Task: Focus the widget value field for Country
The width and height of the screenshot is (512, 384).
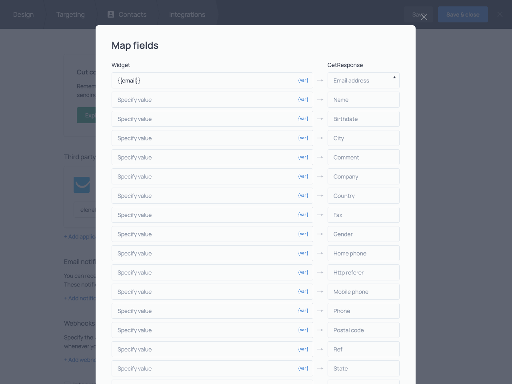Action: click(x=204, y=196)
